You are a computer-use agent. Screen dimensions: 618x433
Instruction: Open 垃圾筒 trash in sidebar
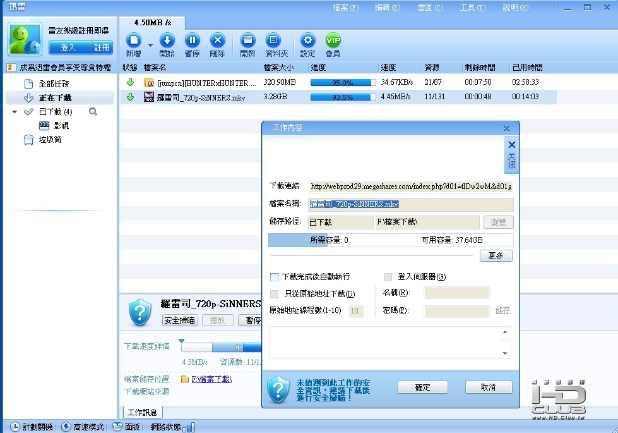[50, 139]
